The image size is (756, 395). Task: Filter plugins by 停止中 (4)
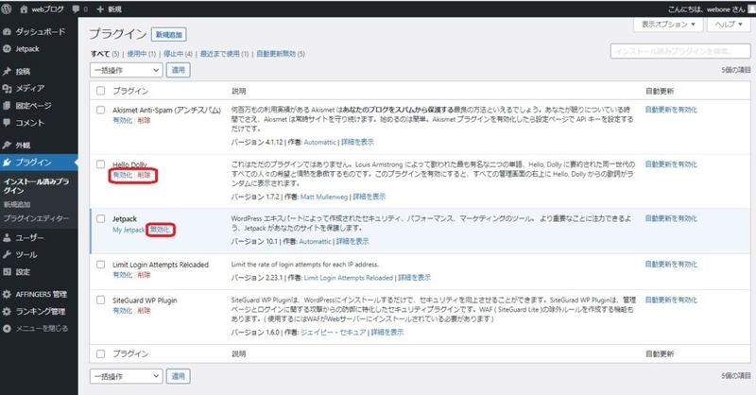178,54
